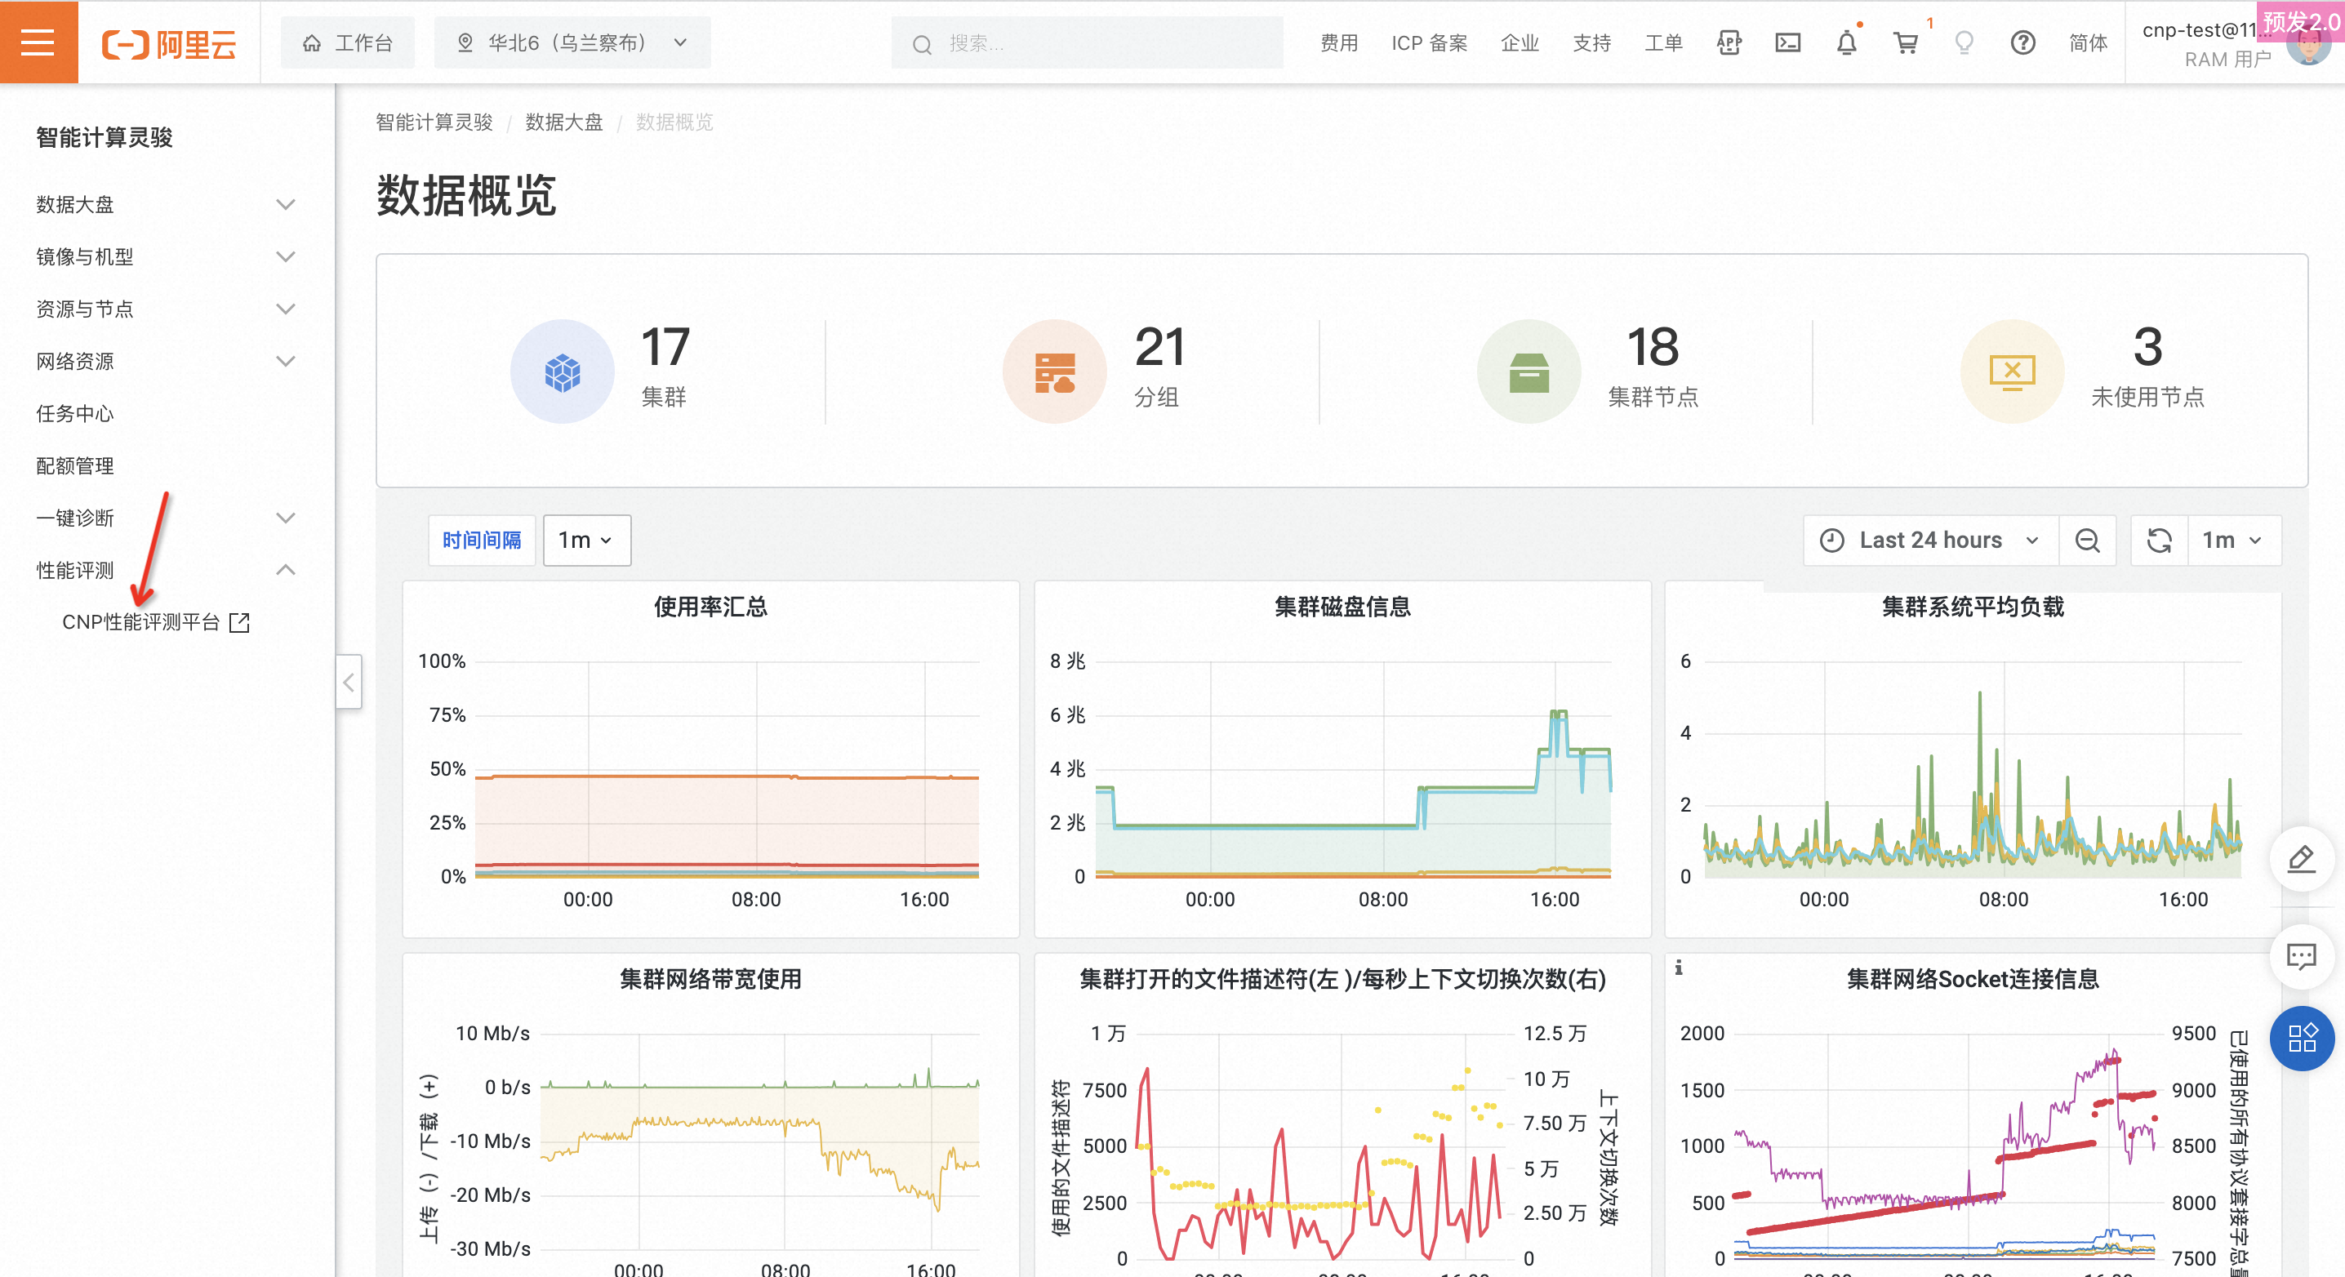Click the notification bell icon
Screen dimensions: 2345x1277
pyautogui.click(x=1846, y=42)
